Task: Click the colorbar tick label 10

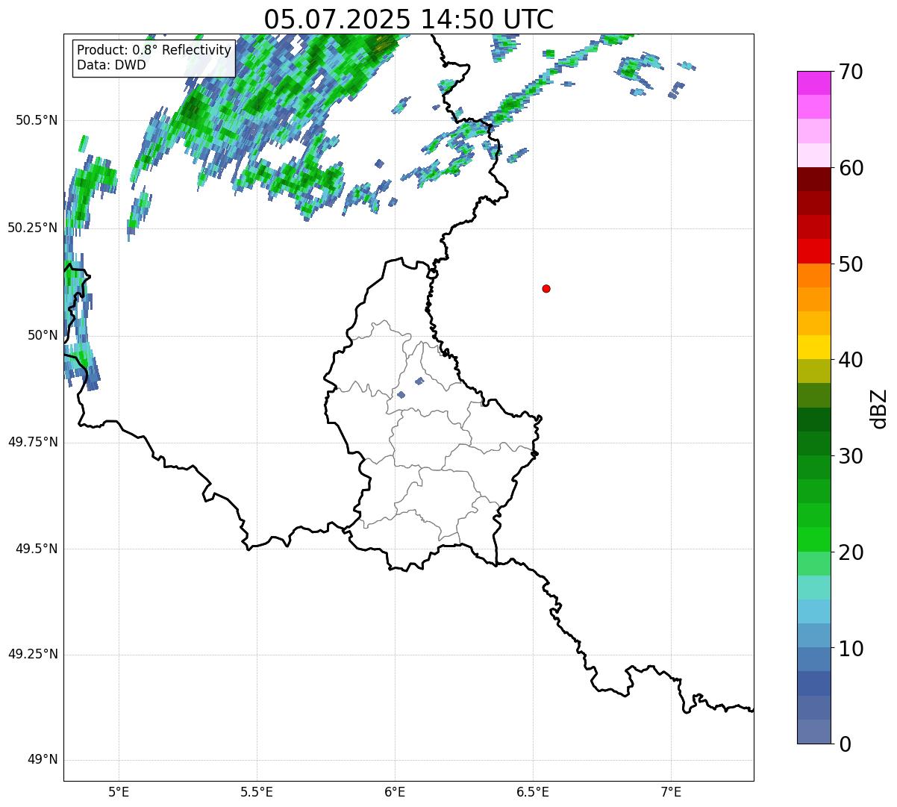Action: [x=851, y=648]
